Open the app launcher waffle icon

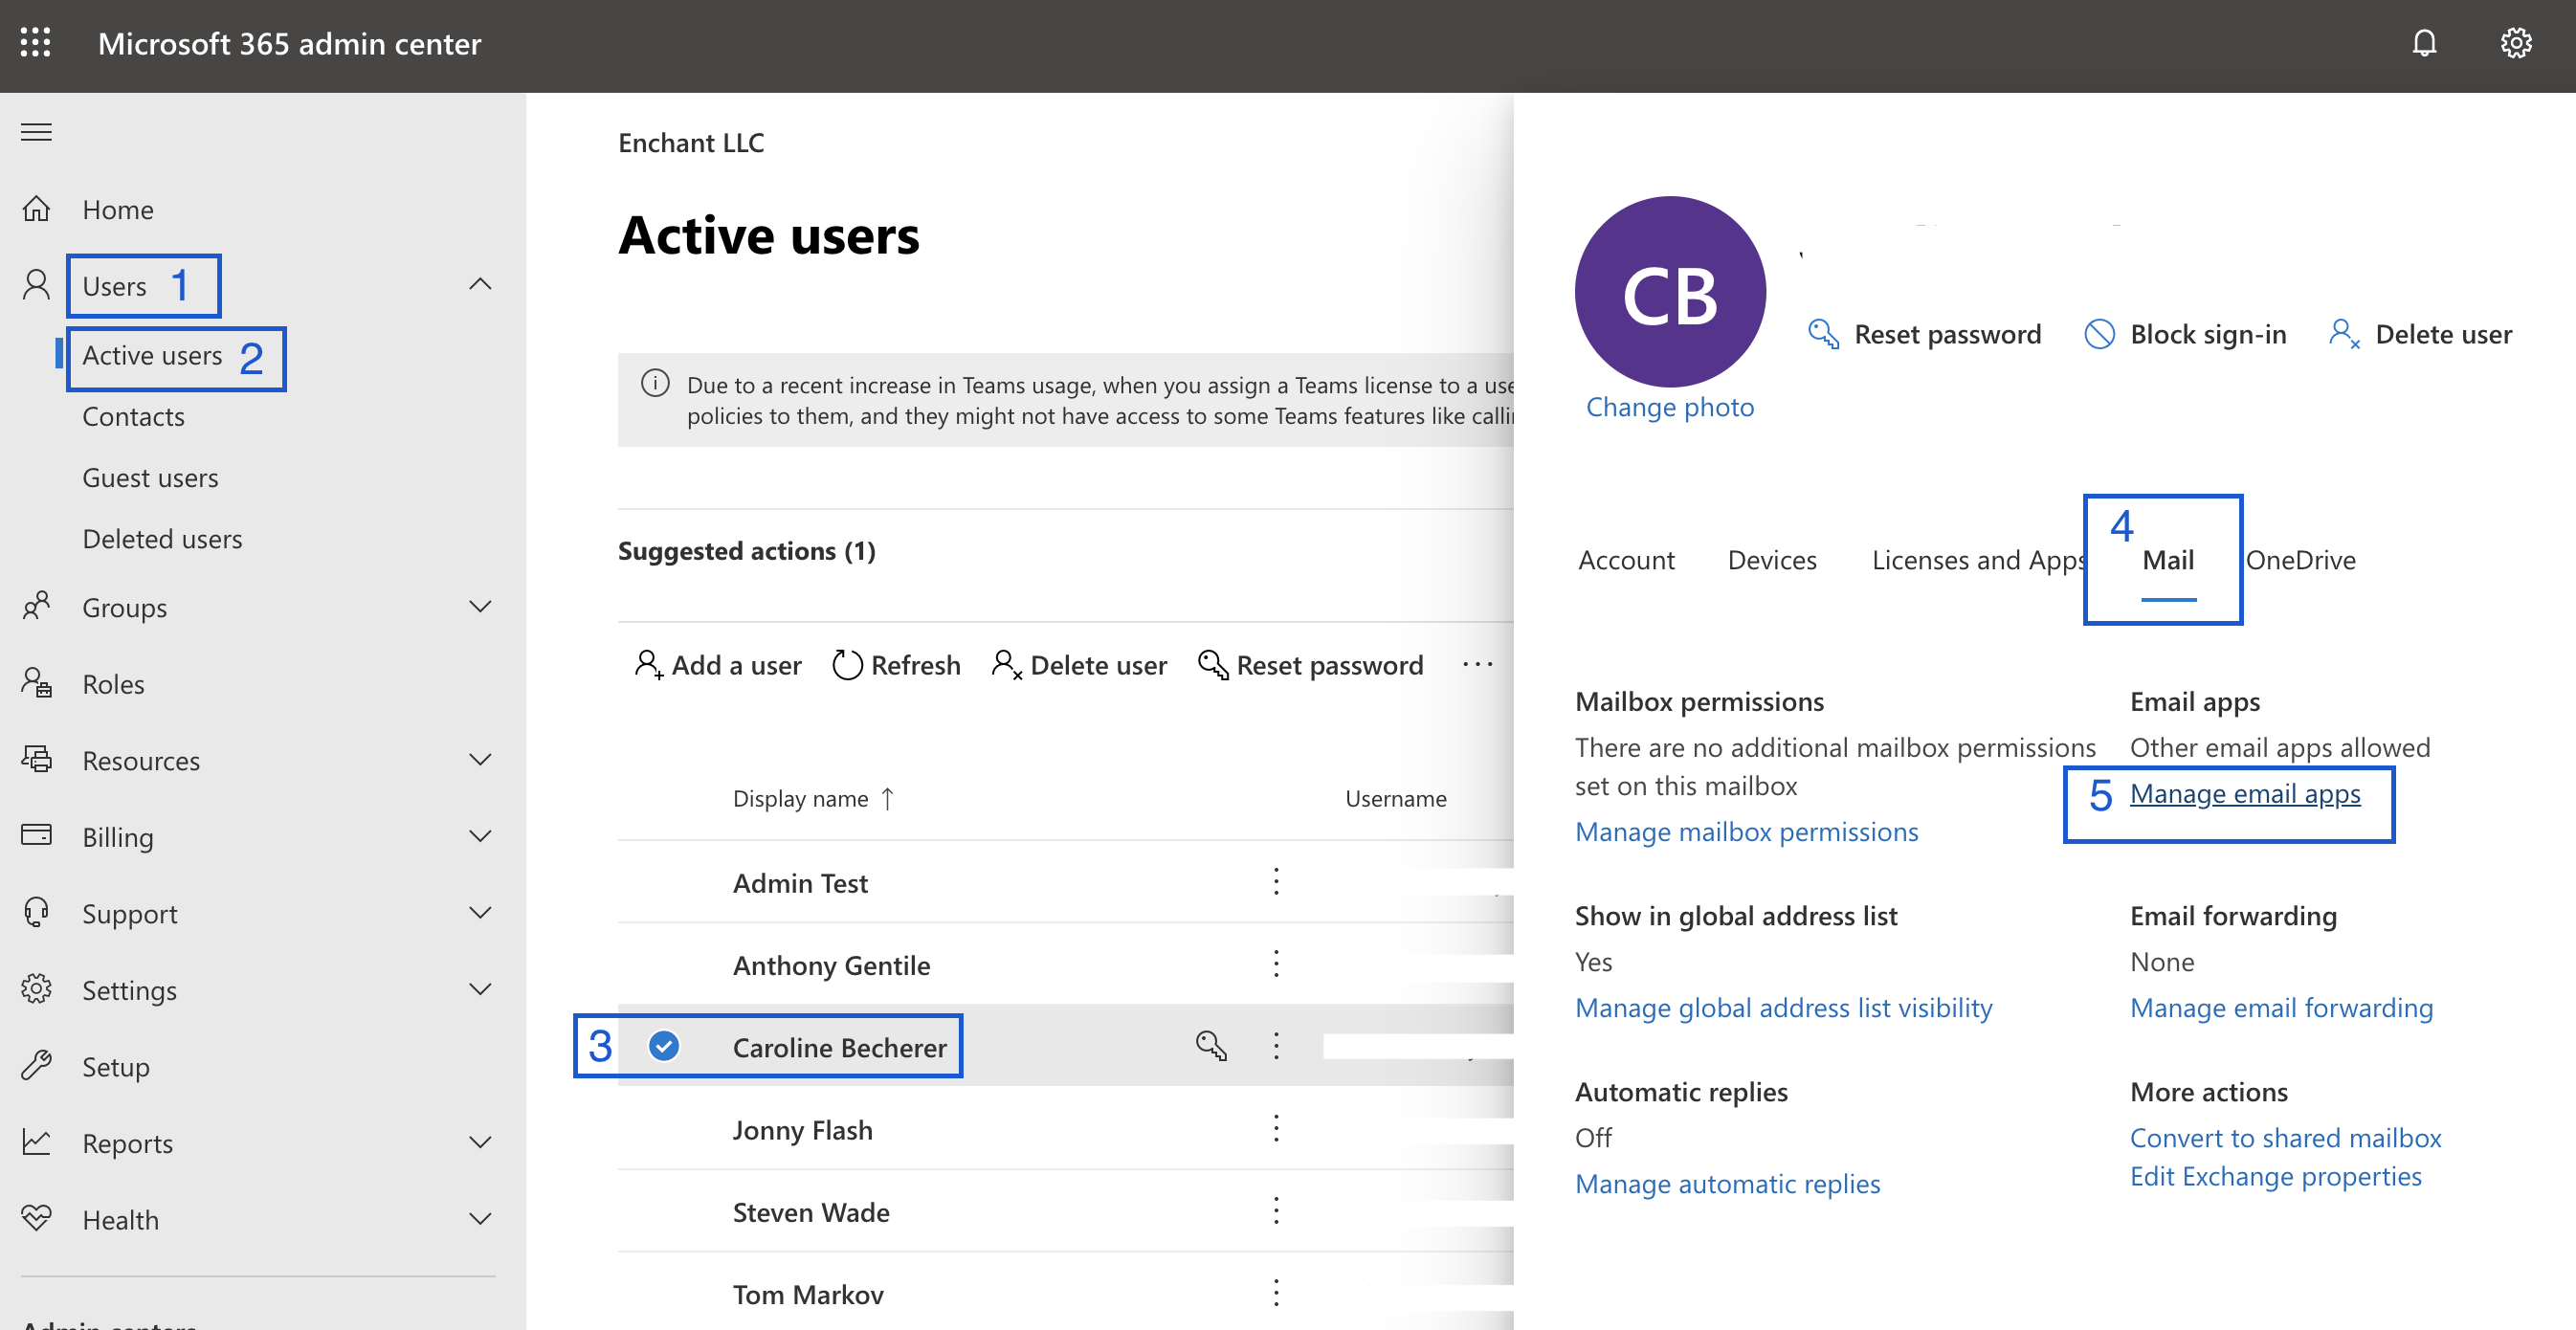35,42
